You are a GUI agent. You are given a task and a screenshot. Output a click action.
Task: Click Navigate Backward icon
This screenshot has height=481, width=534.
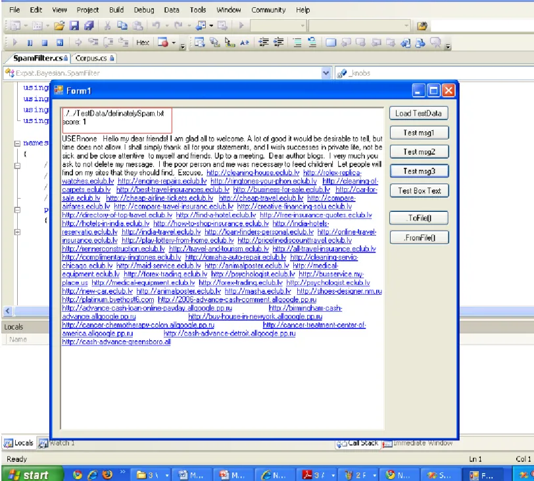(x=201, y=26)
